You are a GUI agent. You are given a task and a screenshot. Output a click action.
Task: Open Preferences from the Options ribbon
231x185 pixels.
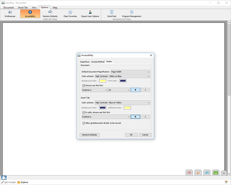coord(10,14)
